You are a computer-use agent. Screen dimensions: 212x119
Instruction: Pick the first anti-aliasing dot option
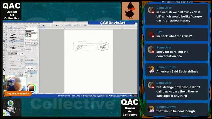point(17,60)
